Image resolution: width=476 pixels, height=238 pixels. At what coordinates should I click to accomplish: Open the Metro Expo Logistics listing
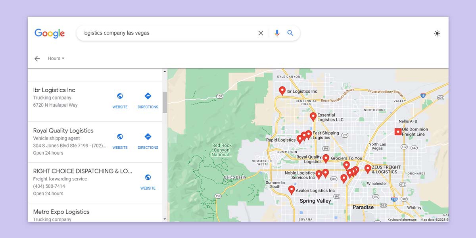(61, 212)
